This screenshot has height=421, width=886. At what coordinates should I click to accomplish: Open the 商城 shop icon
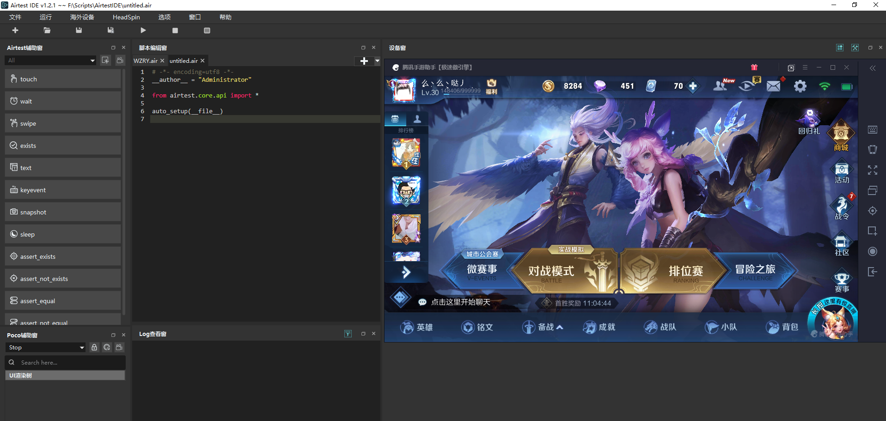point(841,136)
